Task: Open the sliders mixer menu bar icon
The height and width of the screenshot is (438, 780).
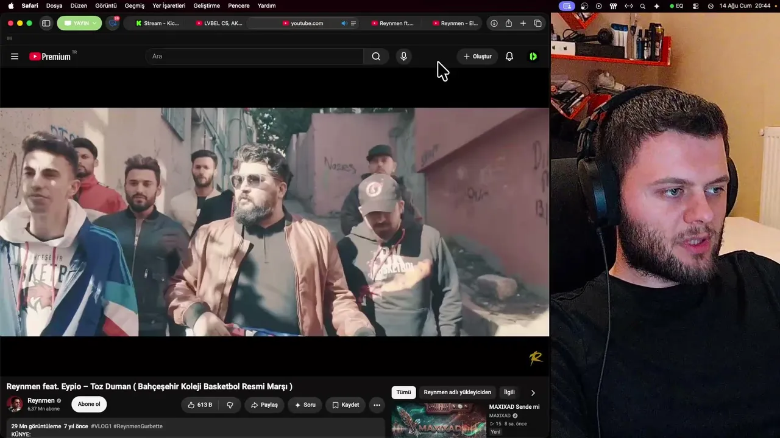Action: 614,6
